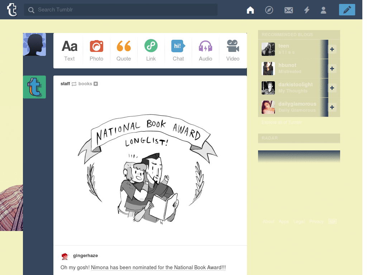367x275 pixels.
Task: Check messages with the envelope icon
Action: [289, 10]
